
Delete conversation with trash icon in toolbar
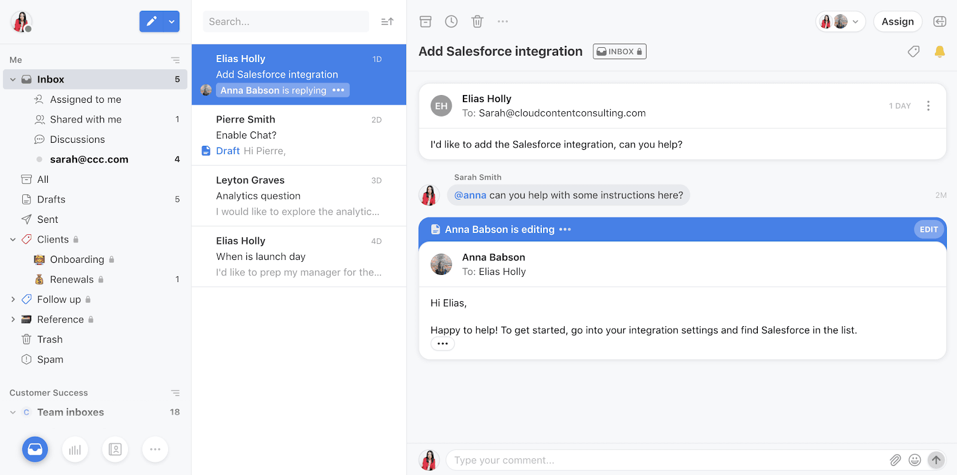click(x=477, y=22)
